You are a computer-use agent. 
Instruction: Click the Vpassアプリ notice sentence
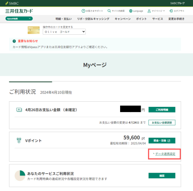(x=60, y=47)
